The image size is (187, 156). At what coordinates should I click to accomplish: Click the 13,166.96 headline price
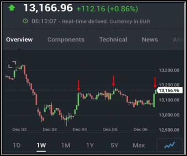48,8
